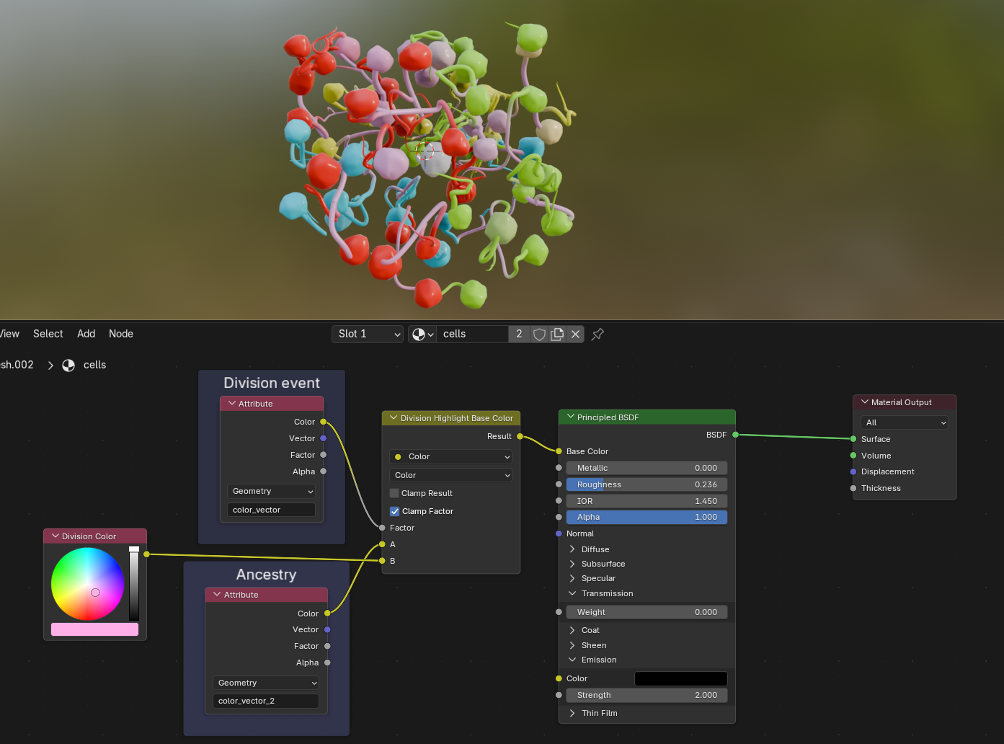Open the Material Output target All dropdown
The height and width of the screenshot is (744, 1004).
coord(905,423)
